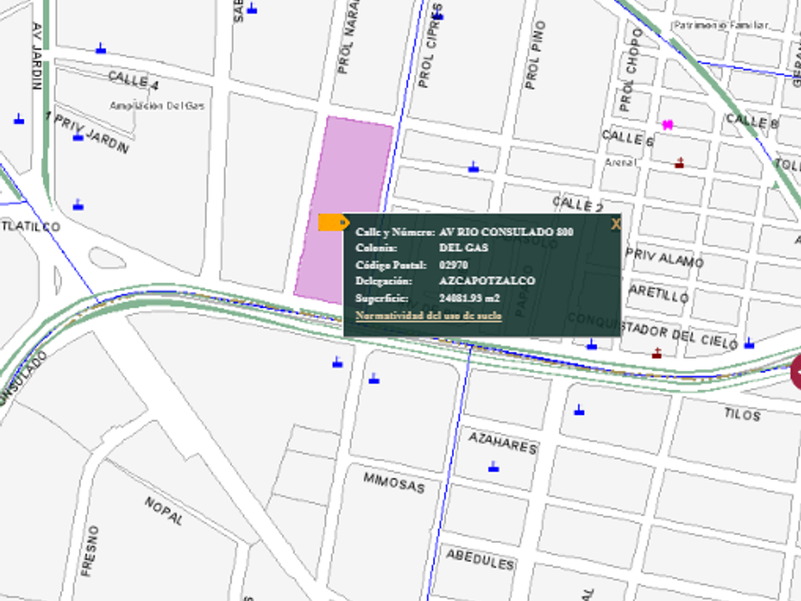The height and width of the screenshot is (601, 801).
Task: Open the Normatividad del uso de suelo link
Action: click(428, 315)
